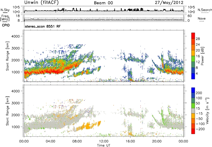This screenshot has height=147, width=212.
Task: Click the left '10^5' noise axis tick
Action: coord(16,7)
